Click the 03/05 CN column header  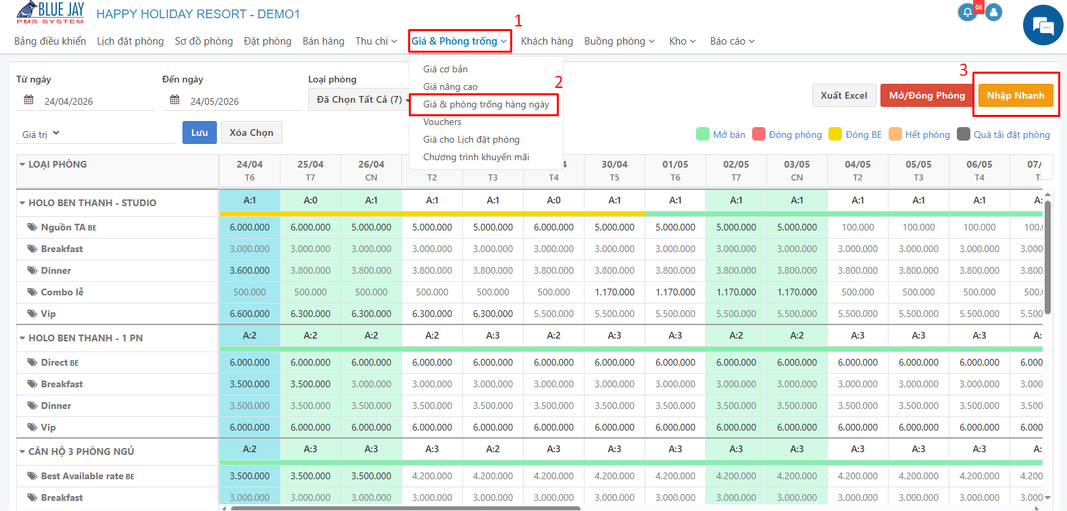(797, 170)
